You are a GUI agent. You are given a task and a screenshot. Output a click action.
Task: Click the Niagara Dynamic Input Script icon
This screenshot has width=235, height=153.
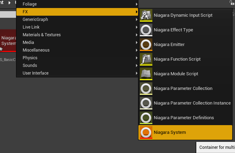tap(146, 15)
